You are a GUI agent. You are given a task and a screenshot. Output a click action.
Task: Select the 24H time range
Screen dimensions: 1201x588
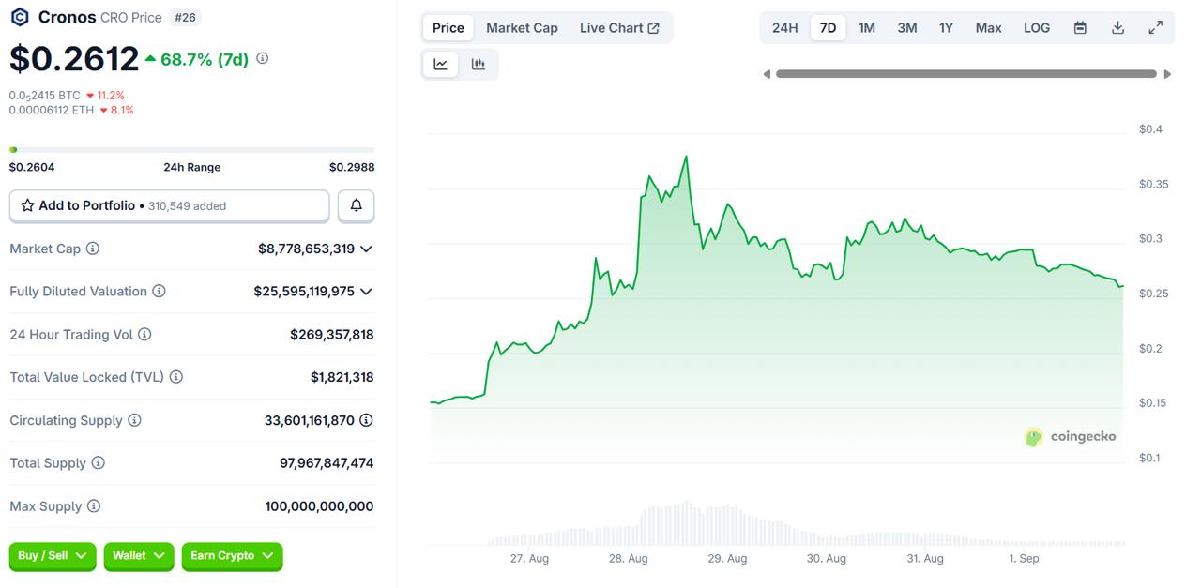click(x=785, y=28)
